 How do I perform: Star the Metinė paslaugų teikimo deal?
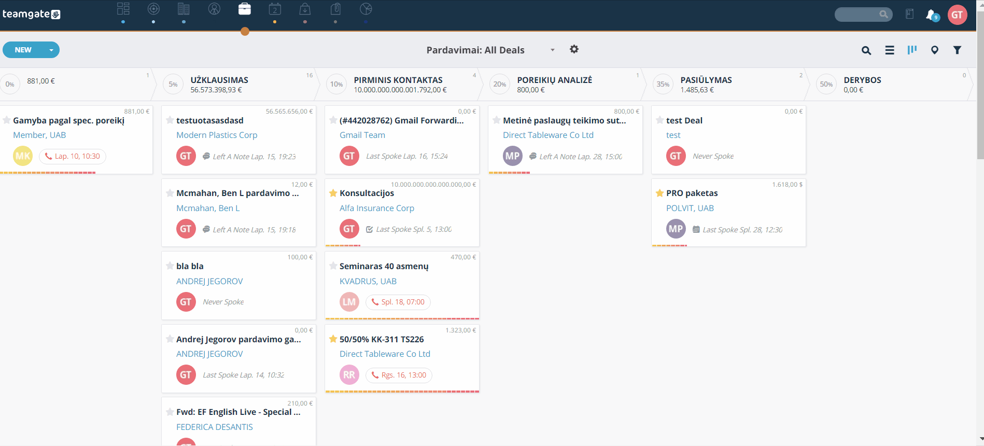pos(497,120)
